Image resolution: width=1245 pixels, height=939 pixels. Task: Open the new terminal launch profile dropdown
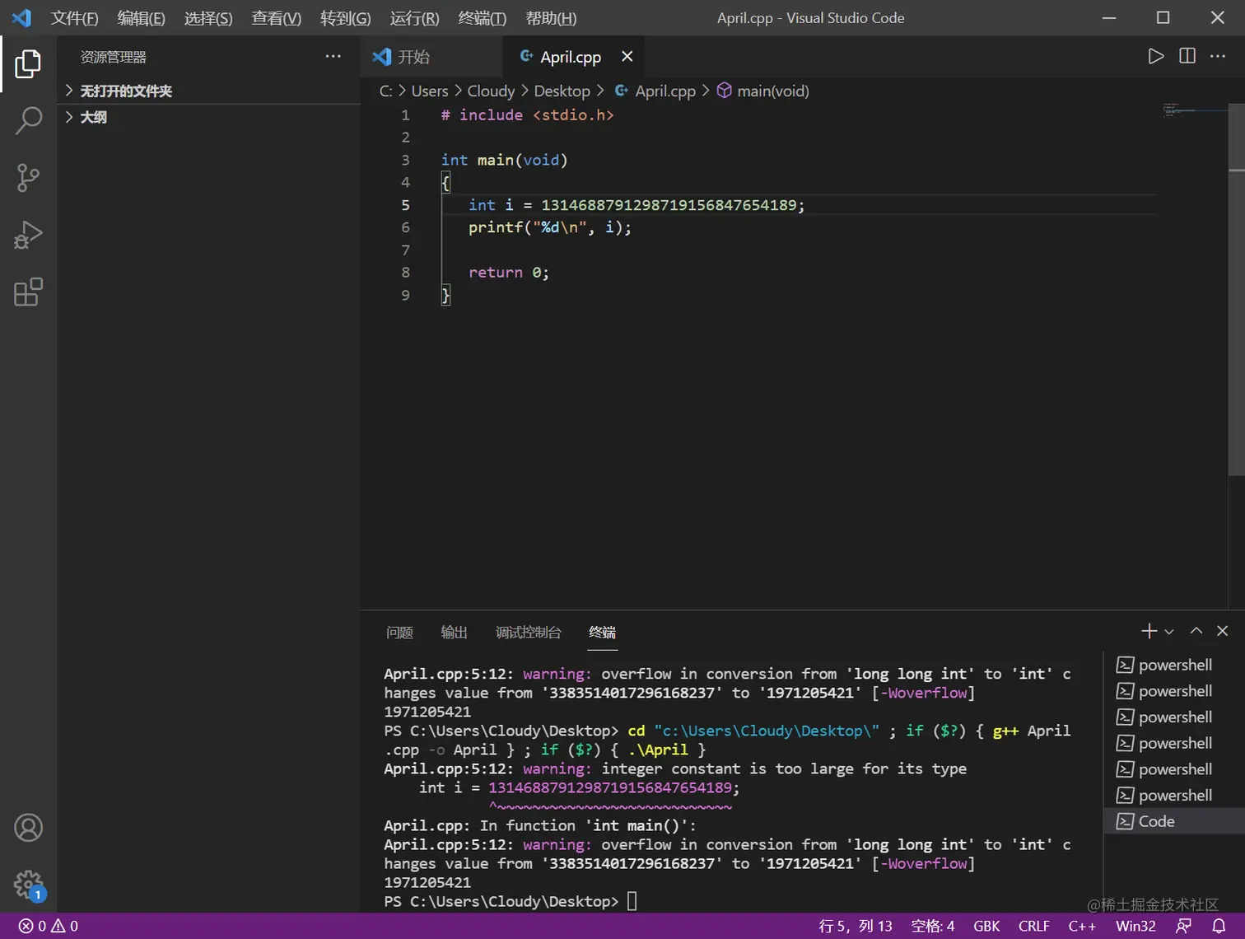1169,632
